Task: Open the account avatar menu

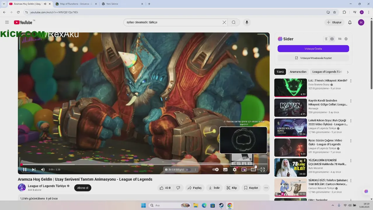Action: point(361,22)
